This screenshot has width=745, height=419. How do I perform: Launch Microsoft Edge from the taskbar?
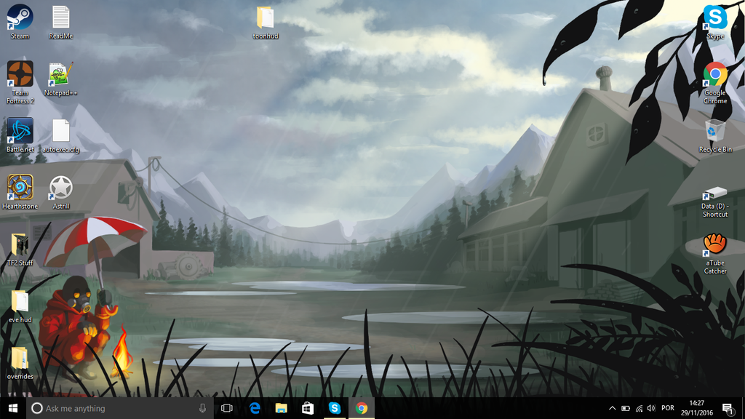pyautogui.click(x=255, y=408)
